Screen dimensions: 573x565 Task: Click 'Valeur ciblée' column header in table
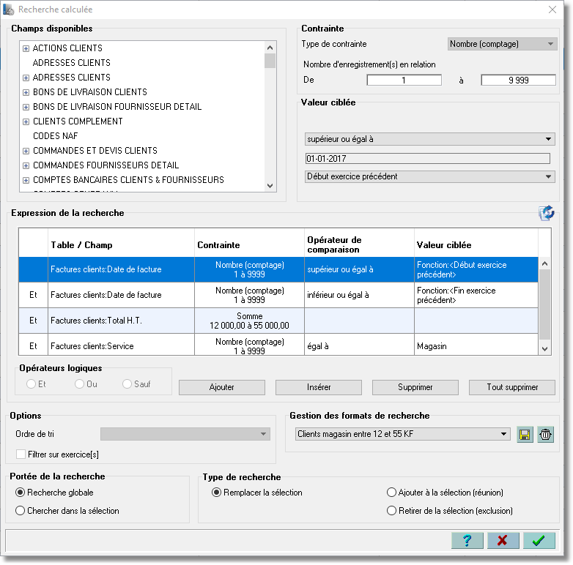(476, 244)
